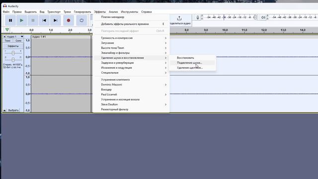
Task: Expand the Steve Daulton submenu
Action: tap(131, 104)
